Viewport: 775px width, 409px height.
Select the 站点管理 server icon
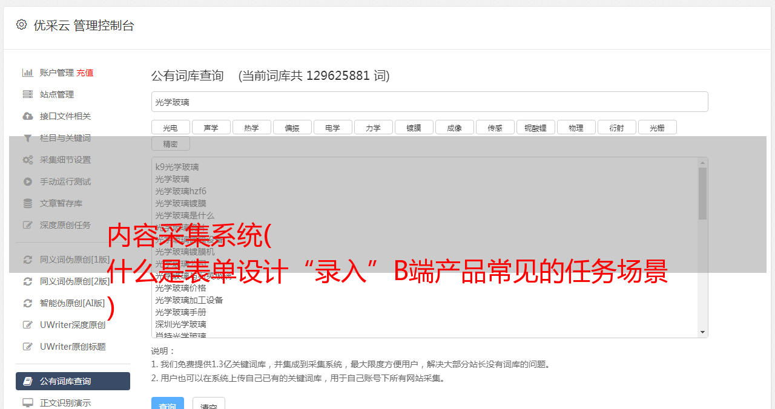(x=28, y=94)
